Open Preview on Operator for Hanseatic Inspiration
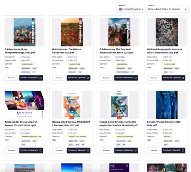Image resolution: width=191 pixels, height=172 pixels. [126, 150]
